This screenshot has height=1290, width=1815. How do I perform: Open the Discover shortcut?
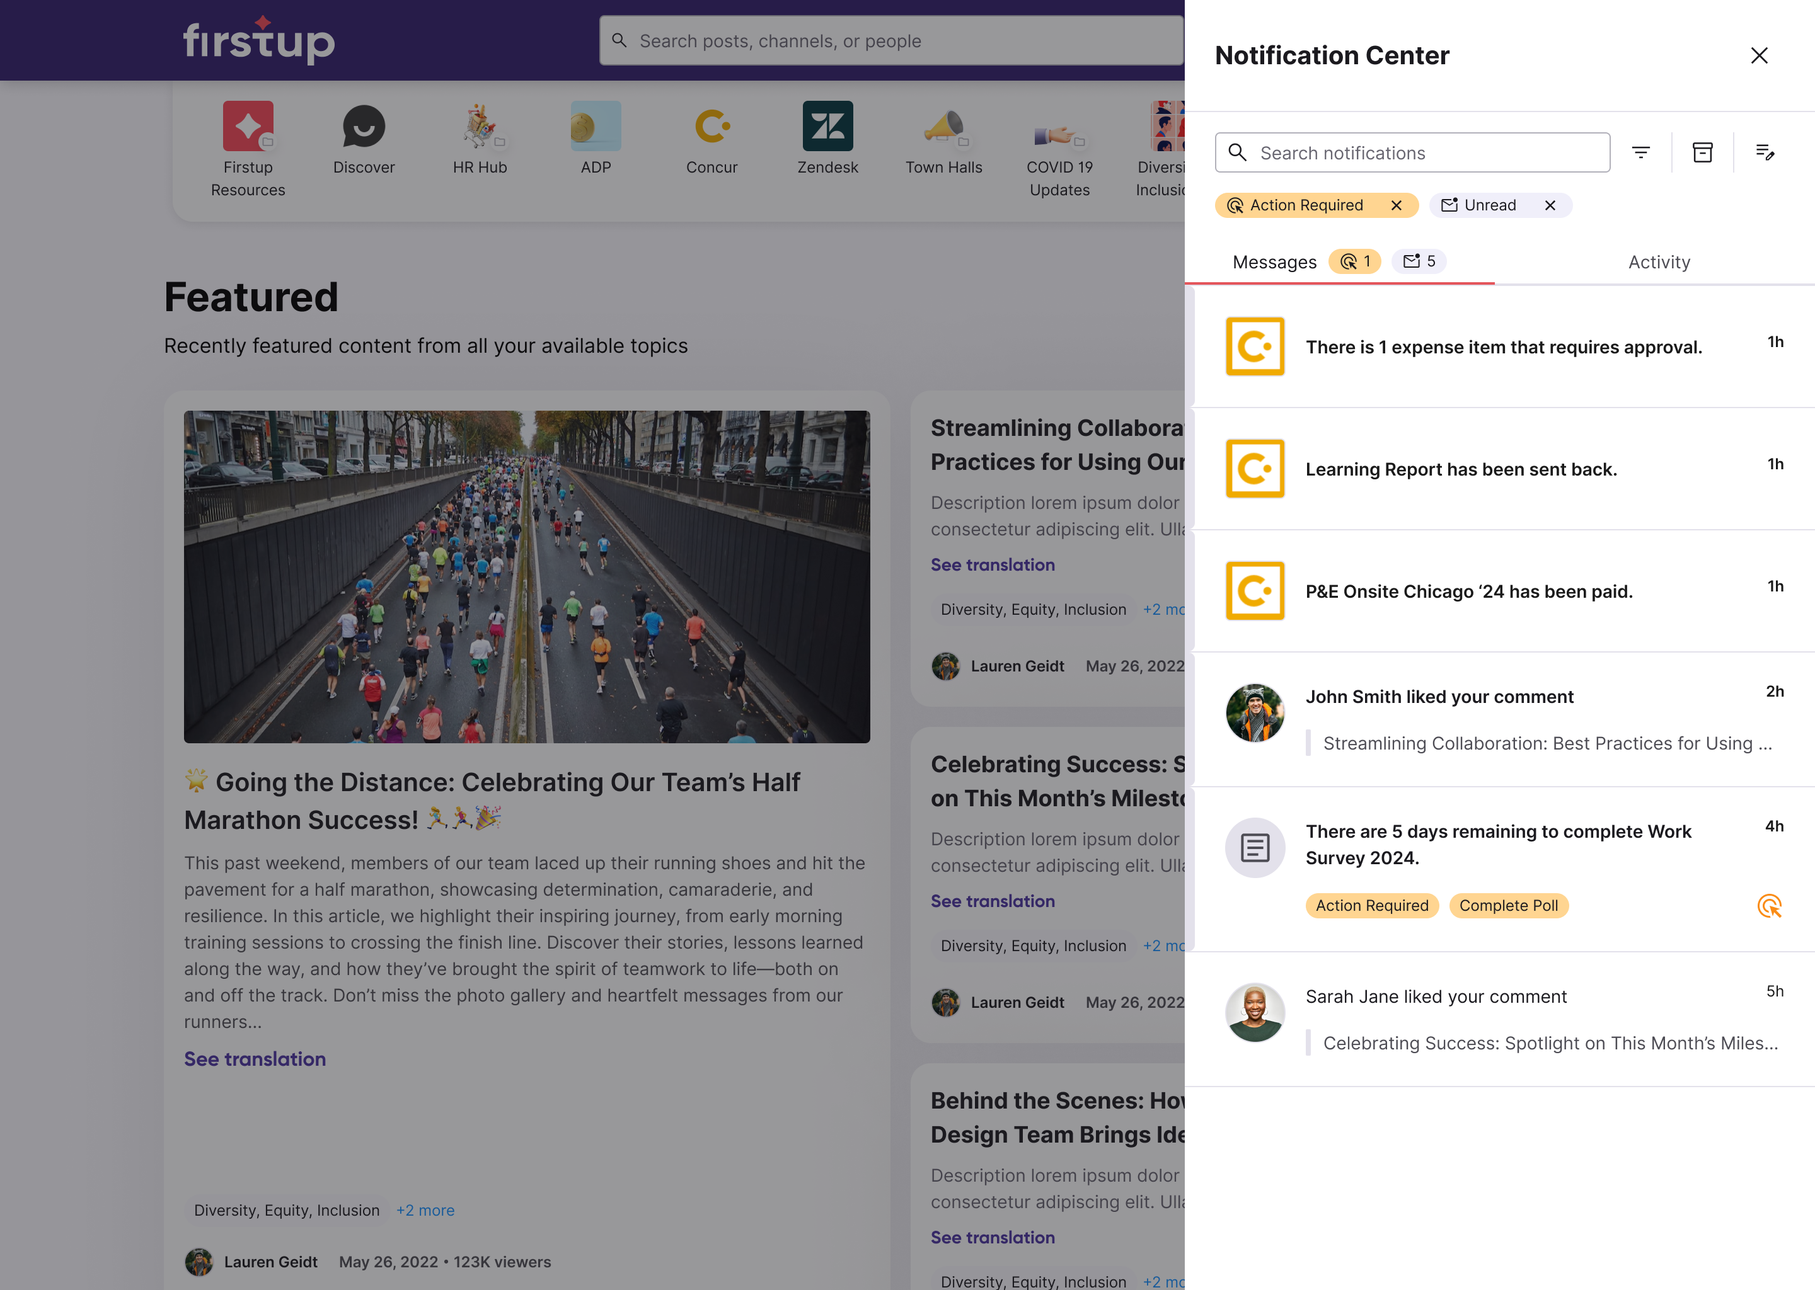tap(364, 139)
